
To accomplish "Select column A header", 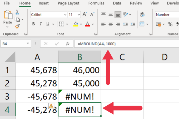I will pos(37,57).
